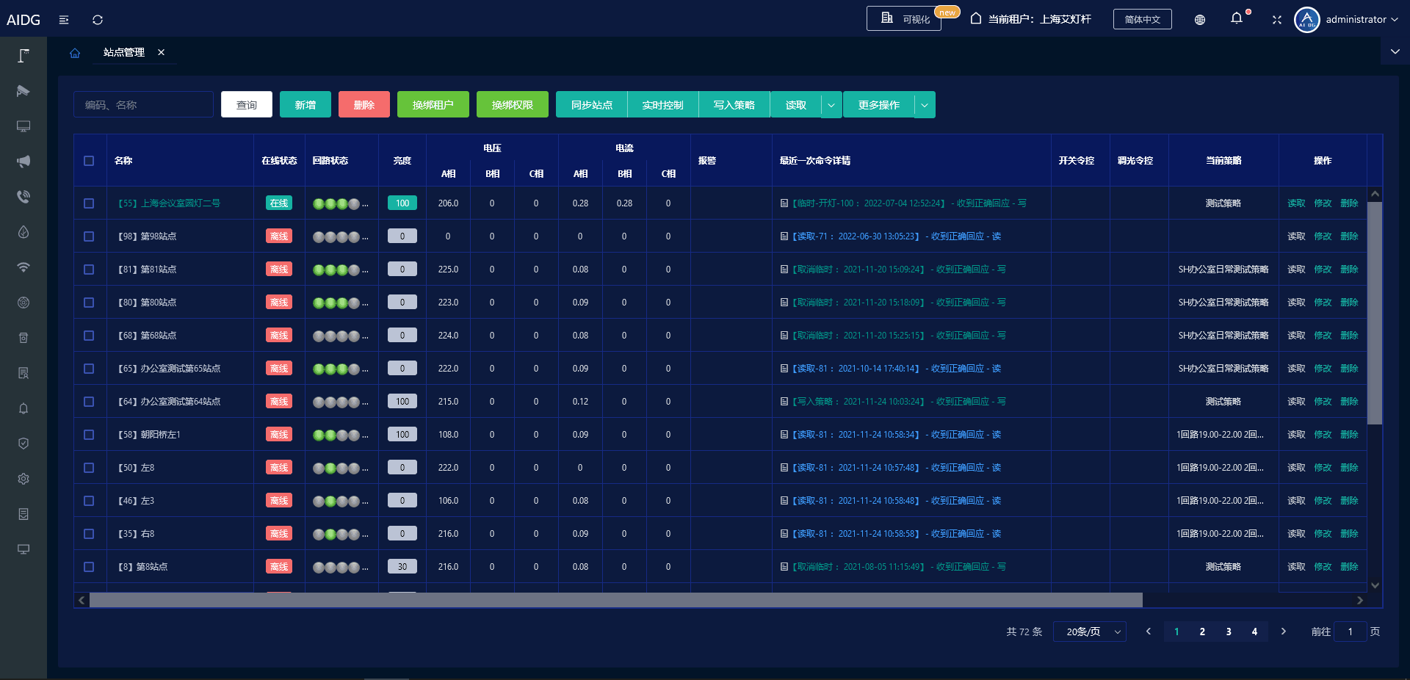Check the row 第80站点
Image resolution: width=1410 pixels, height=680 pixels.
89,303
